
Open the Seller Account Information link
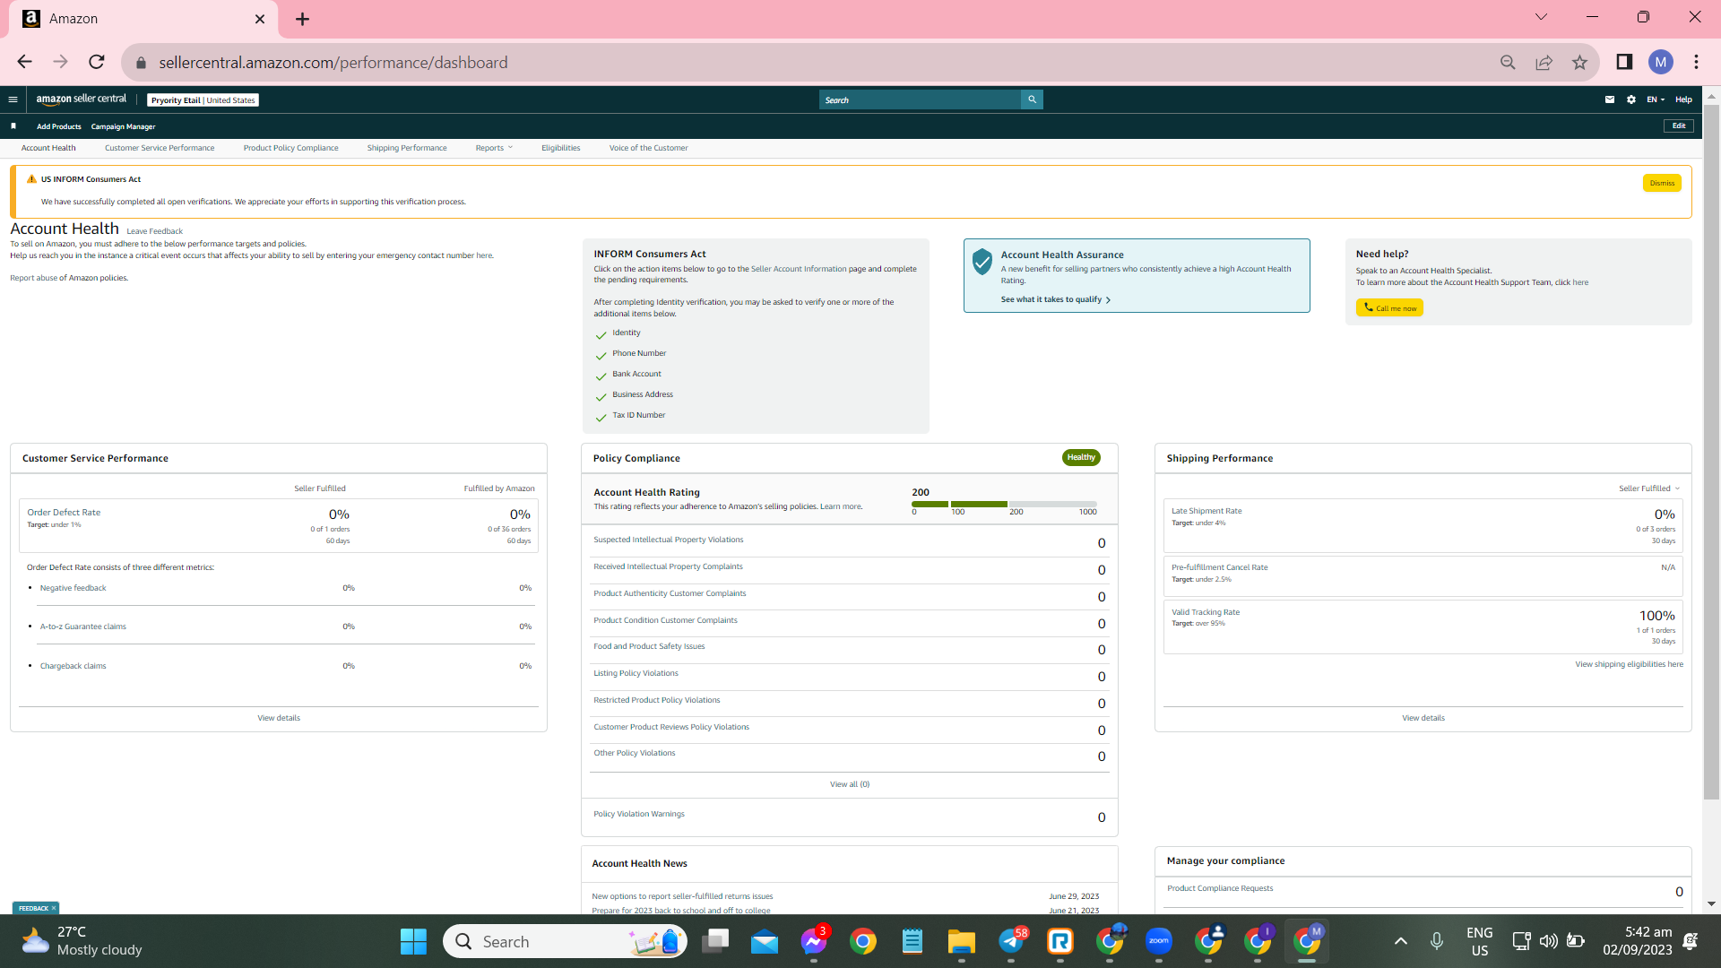pyautogui.click(x=799, y=269)
